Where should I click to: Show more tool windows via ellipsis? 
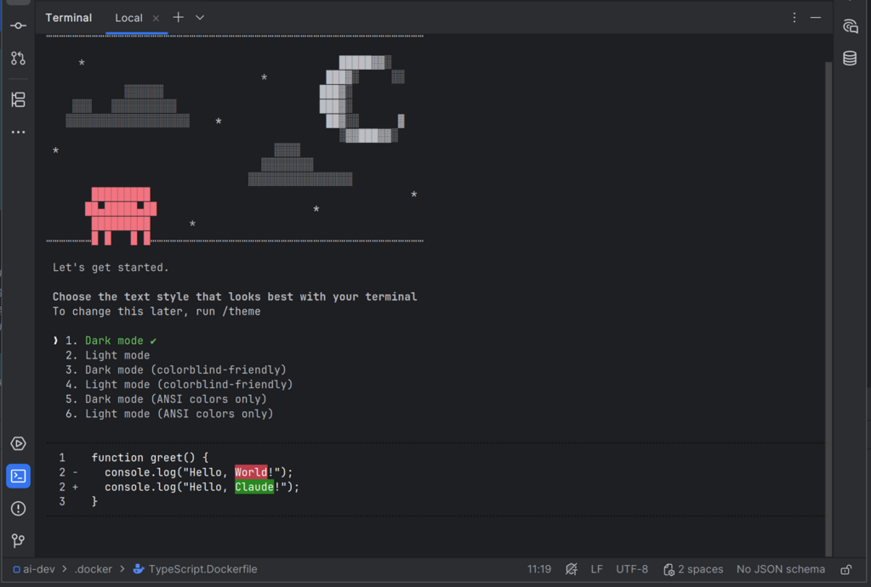(x=18, y=133)
